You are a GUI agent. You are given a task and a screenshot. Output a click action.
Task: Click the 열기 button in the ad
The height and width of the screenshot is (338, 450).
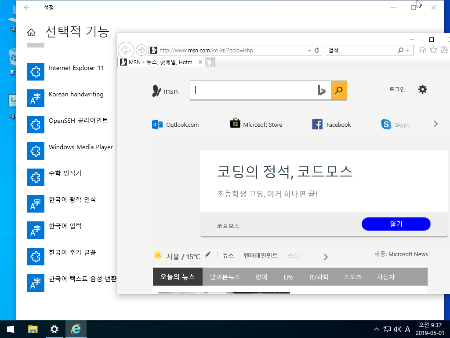396,224
